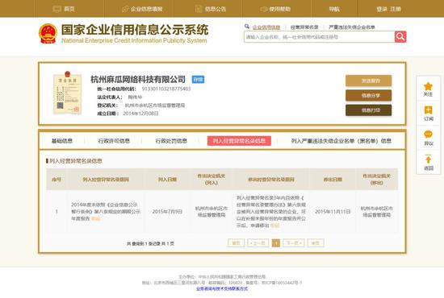Open the 业务咨询与技术支持联系方式 footer link
444x298 pixels.
222,288
